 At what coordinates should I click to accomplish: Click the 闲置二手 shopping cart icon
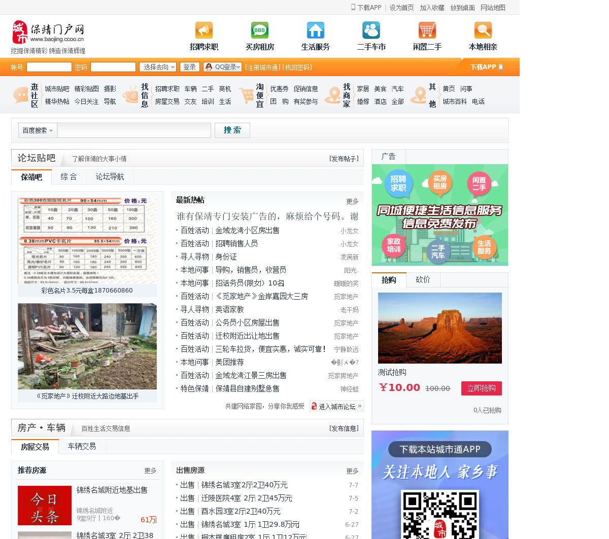coord(427,30)
